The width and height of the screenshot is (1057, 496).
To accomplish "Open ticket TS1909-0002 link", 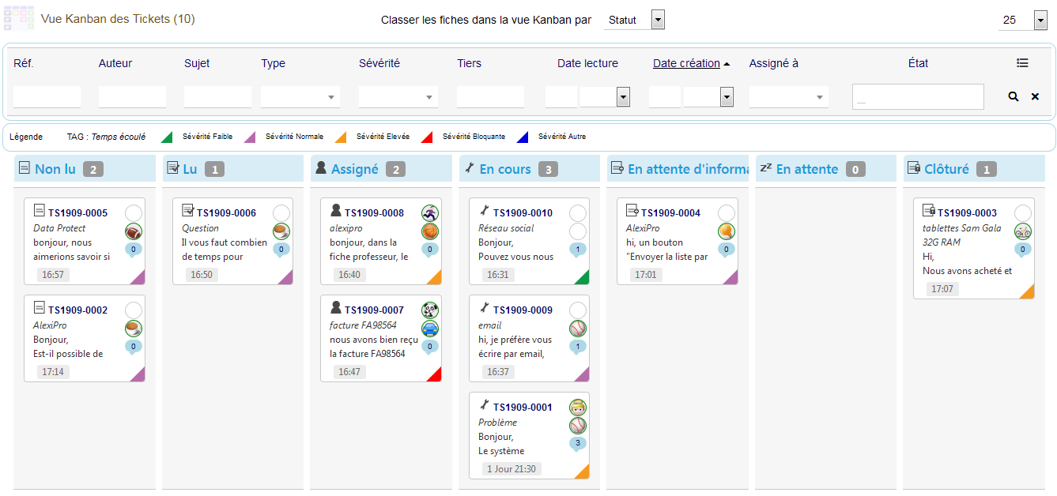I will point(77,310).
